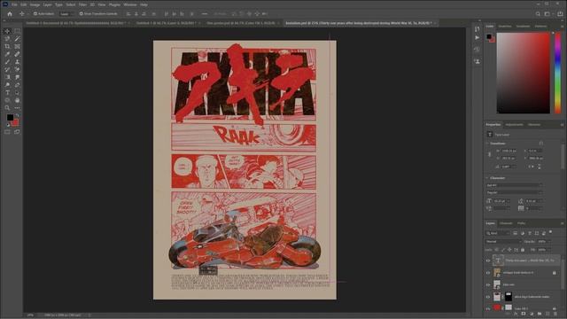Open the Layers panel menu
This screenshot has height=319, width=567.
click(x=562, y=223)
